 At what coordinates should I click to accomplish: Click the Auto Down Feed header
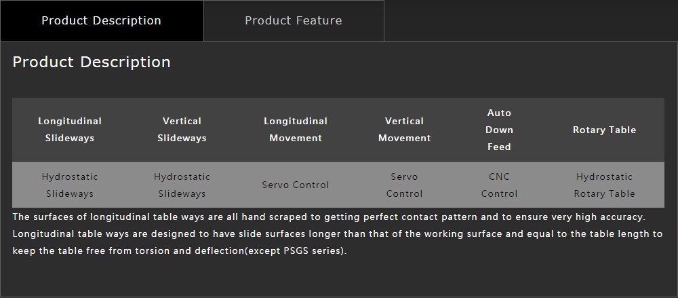pos(499,130)
